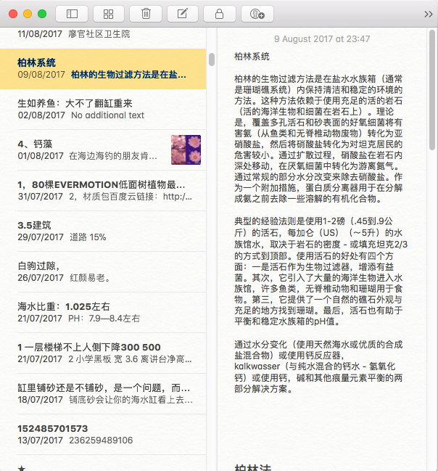Select the 白驹过隙 note
438x471 pixels.
tap(102, 271)
